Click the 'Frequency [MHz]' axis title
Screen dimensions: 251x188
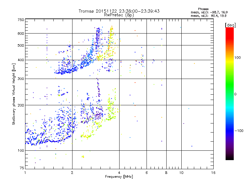119,177
